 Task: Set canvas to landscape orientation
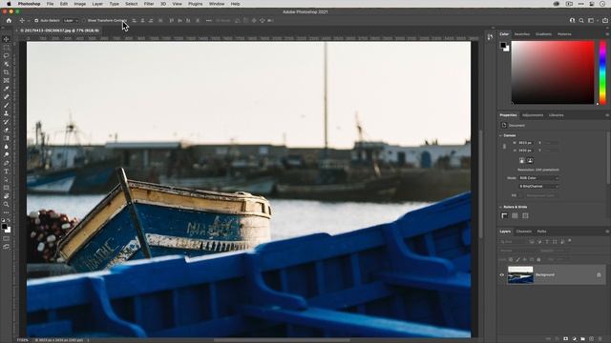coord(530,160)
